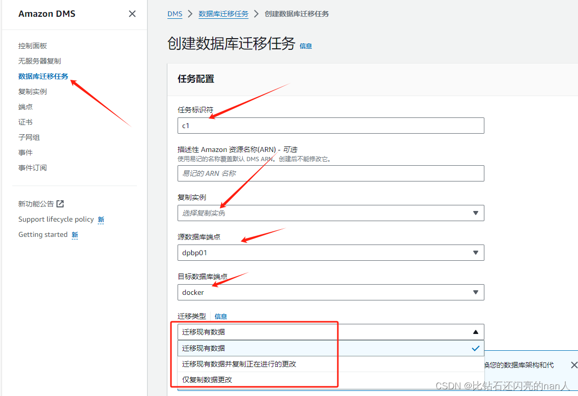Screen dimensions: 578x396
Task: Click the Amazon DMS sidebar title
Action: 47,14
